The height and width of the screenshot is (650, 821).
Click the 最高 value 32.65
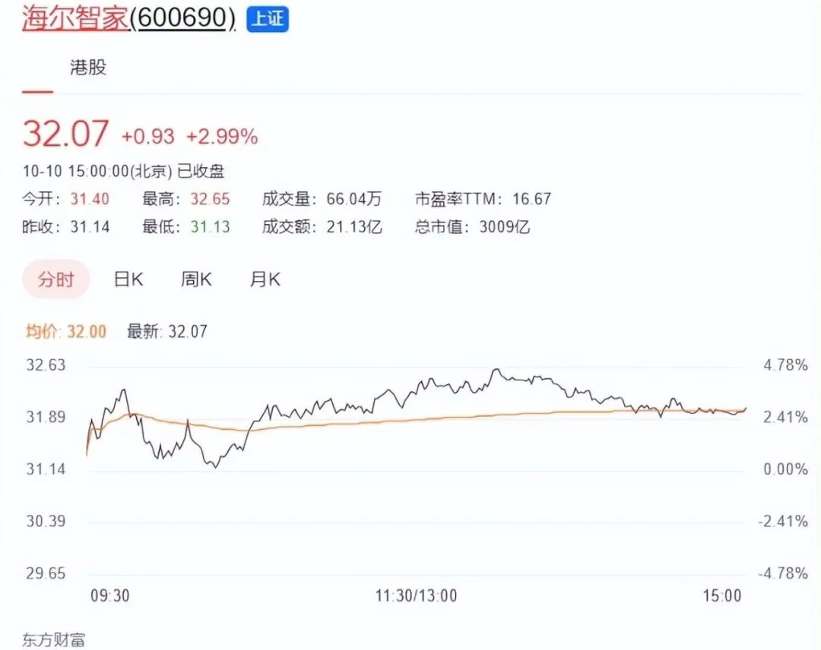coord(210,199)
